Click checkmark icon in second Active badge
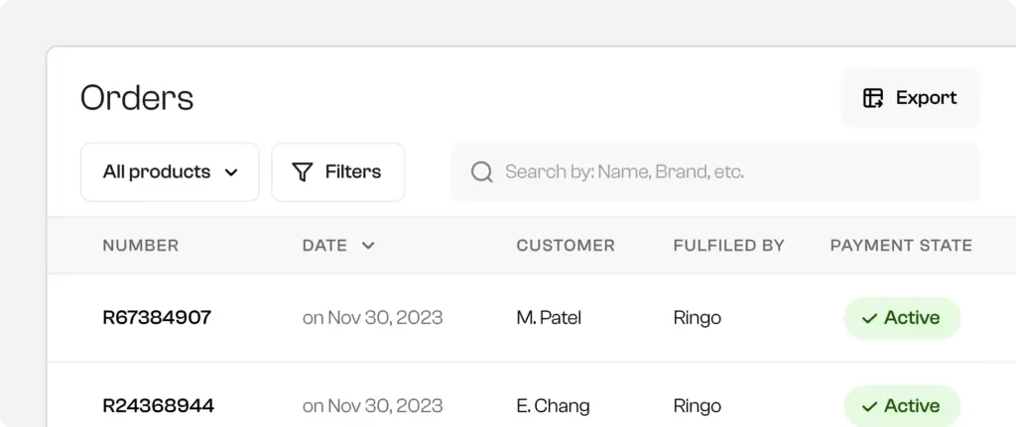 [870, 406]
